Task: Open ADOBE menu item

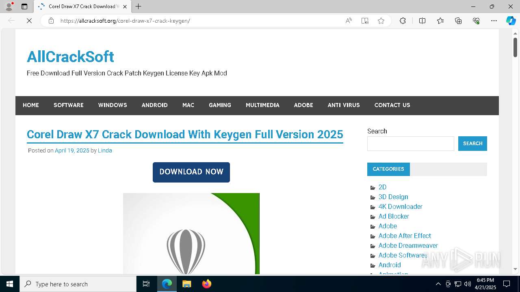Action: (303, 105)
